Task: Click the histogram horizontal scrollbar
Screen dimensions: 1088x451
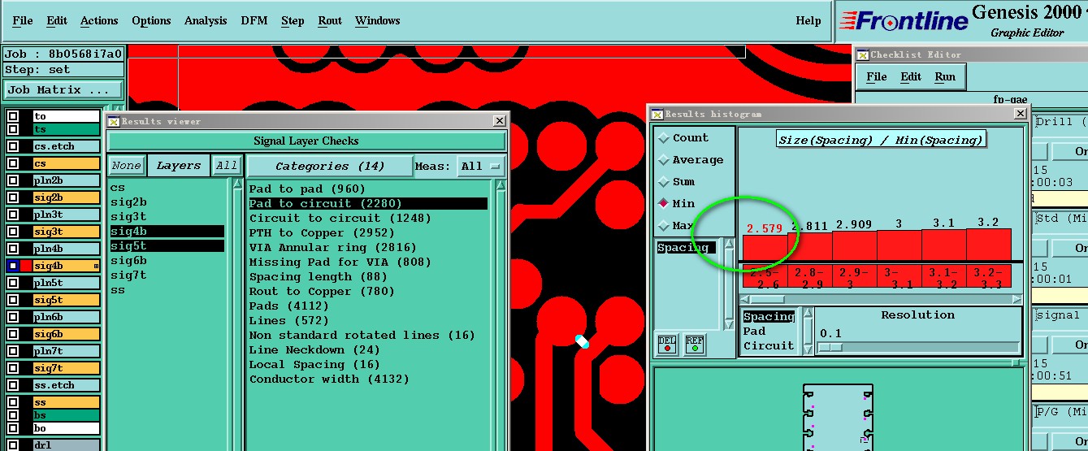Action: [881, 300]
